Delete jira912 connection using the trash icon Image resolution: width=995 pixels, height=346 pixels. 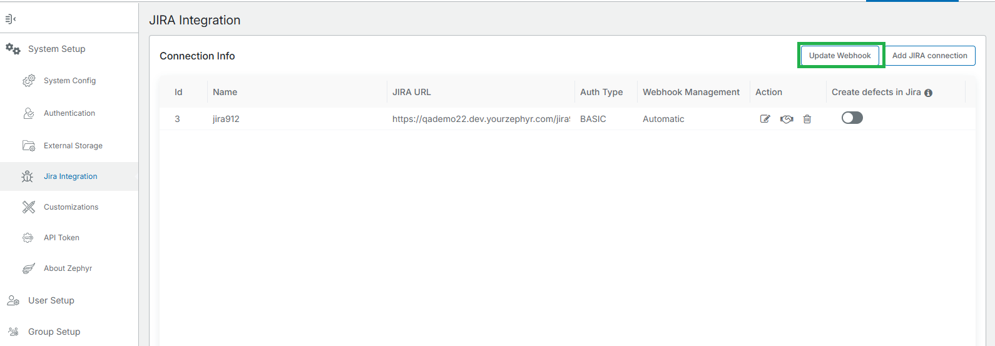[x=807, y=119]
